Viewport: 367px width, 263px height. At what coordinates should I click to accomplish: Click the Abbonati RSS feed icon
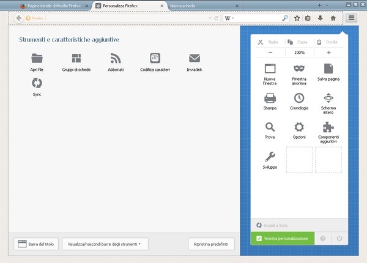(x=116, y=58)
